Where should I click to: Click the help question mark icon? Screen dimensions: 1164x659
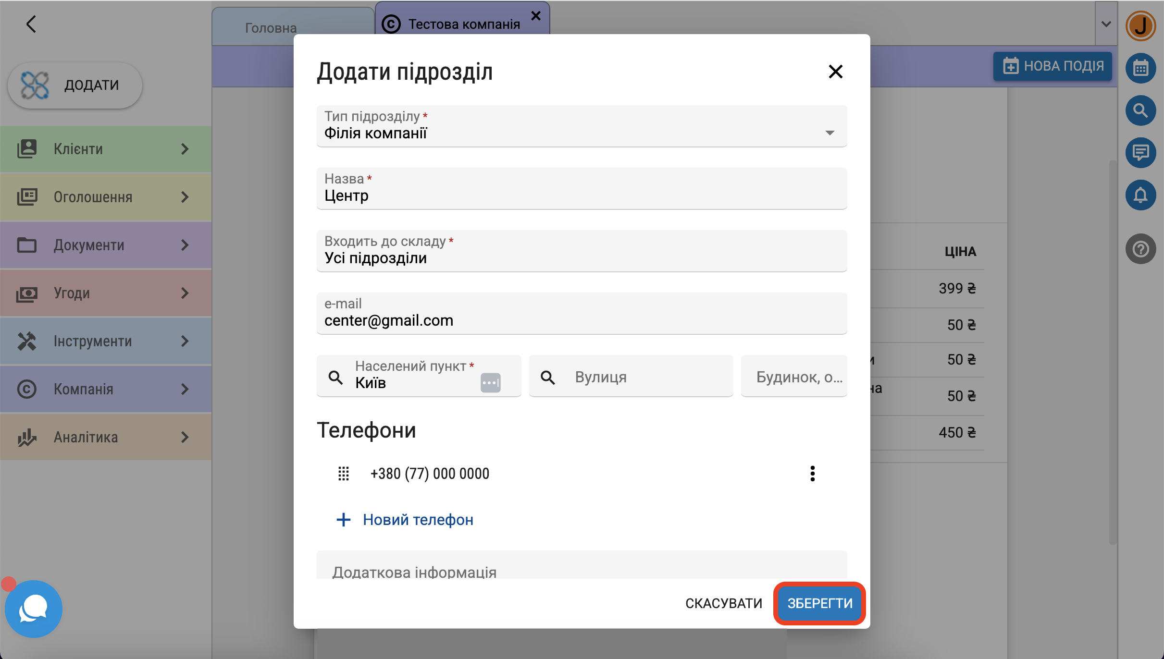(1140, 249)
